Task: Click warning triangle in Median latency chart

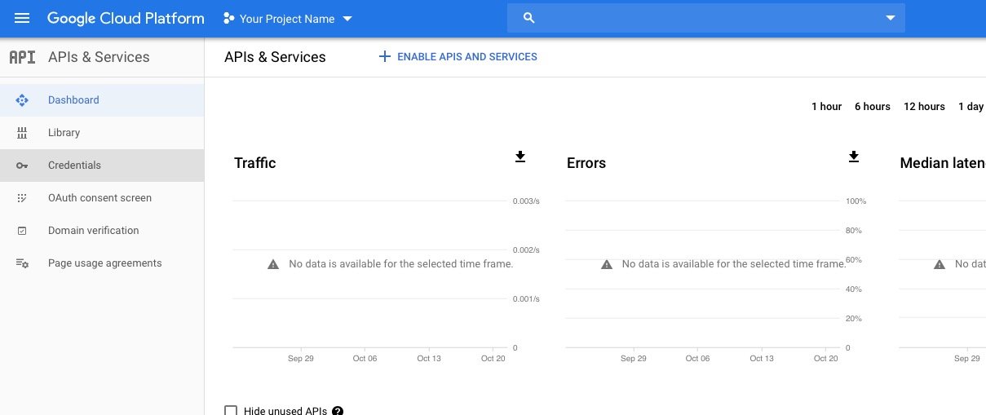Action: tap(940, 264)
